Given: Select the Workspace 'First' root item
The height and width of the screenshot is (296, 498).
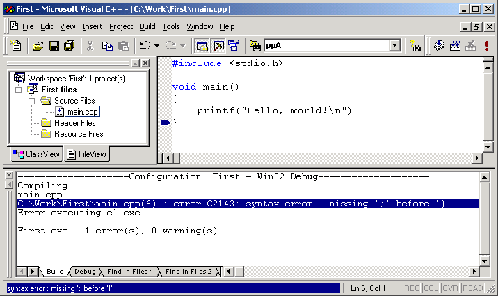Looking at the screenshot, I should 77,79.
